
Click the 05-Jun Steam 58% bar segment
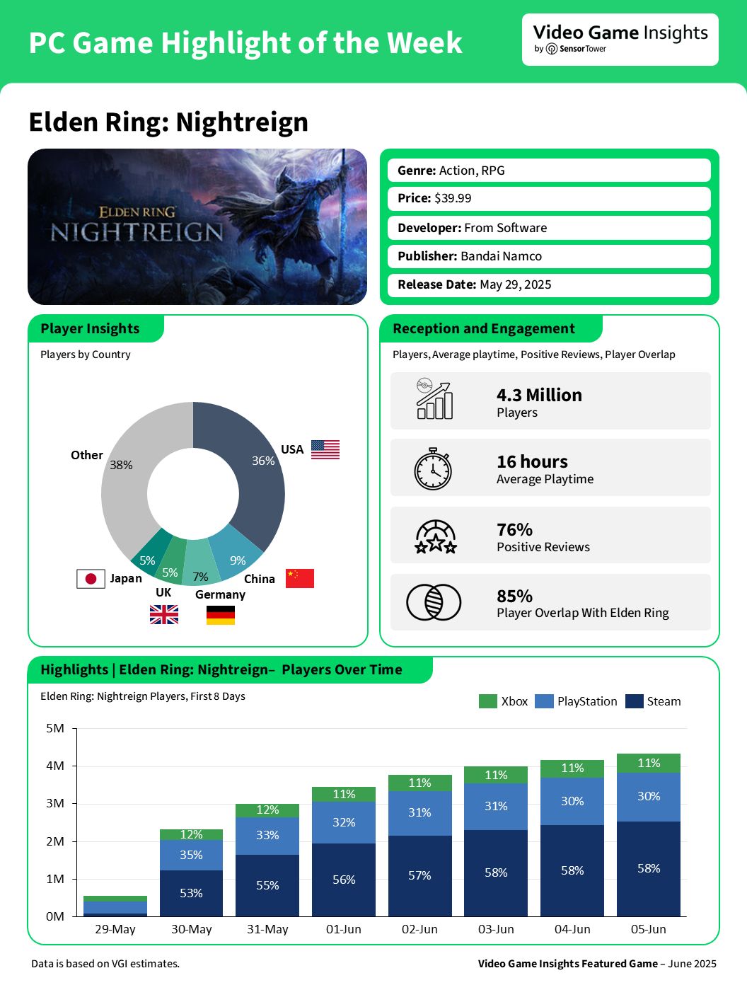(649, 868)
